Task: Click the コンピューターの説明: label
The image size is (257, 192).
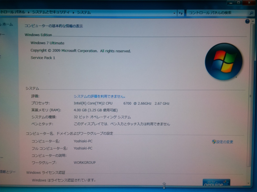Action: [49, 155]
